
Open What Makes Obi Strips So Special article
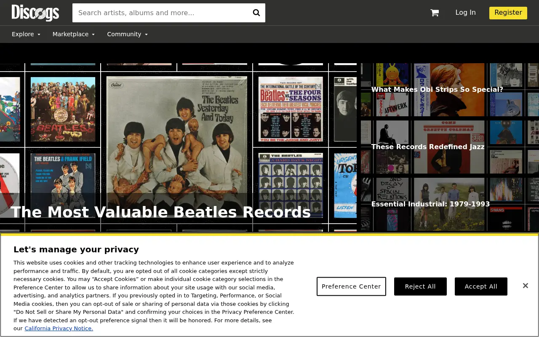point(437,89)
